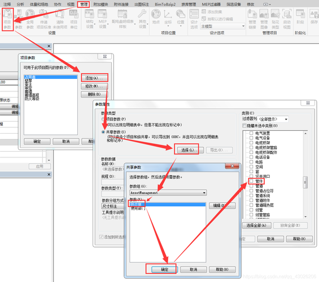Click 选择全部(A) categories button
The width and height of the screenshot is (319, 282).
tap(256, 225)
